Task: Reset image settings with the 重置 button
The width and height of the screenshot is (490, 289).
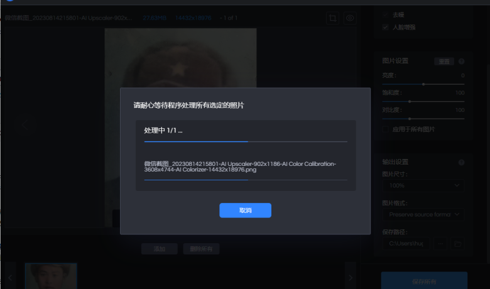Action: click(444, 61)
